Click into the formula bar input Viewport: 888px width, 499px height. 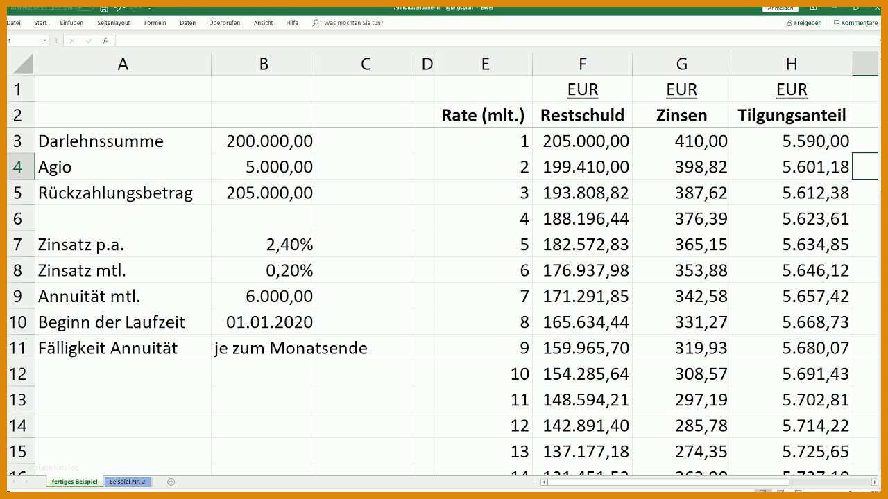click(496, 41)
